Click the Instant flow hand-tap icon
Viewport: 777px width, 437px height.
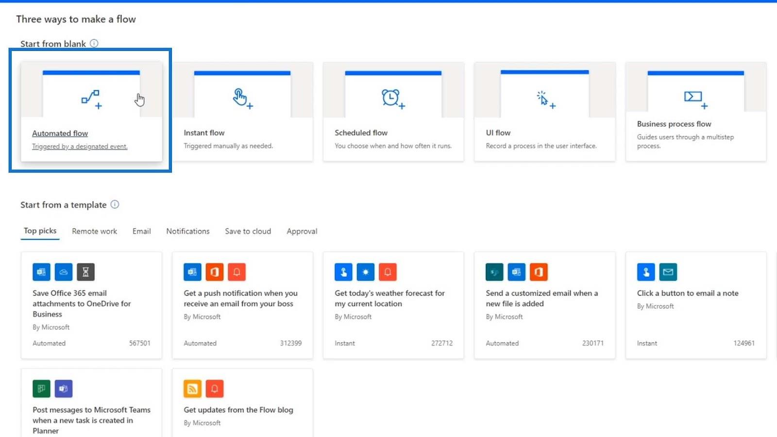[242, 99]
